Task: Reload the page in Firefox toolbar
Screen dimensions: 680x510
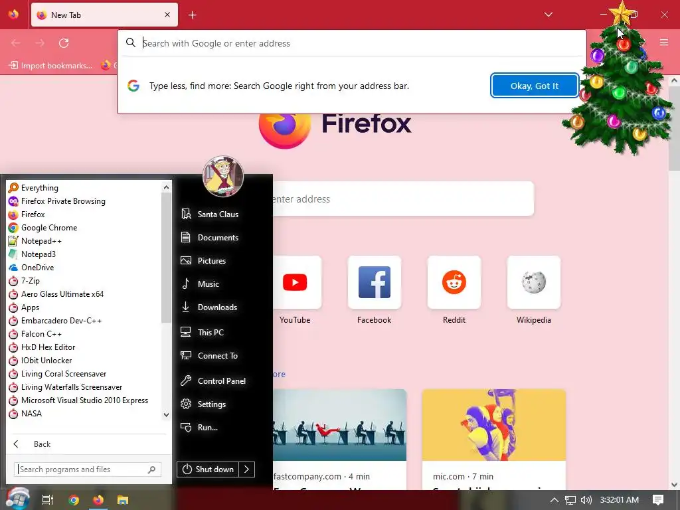Action: [x=64, y=43]
